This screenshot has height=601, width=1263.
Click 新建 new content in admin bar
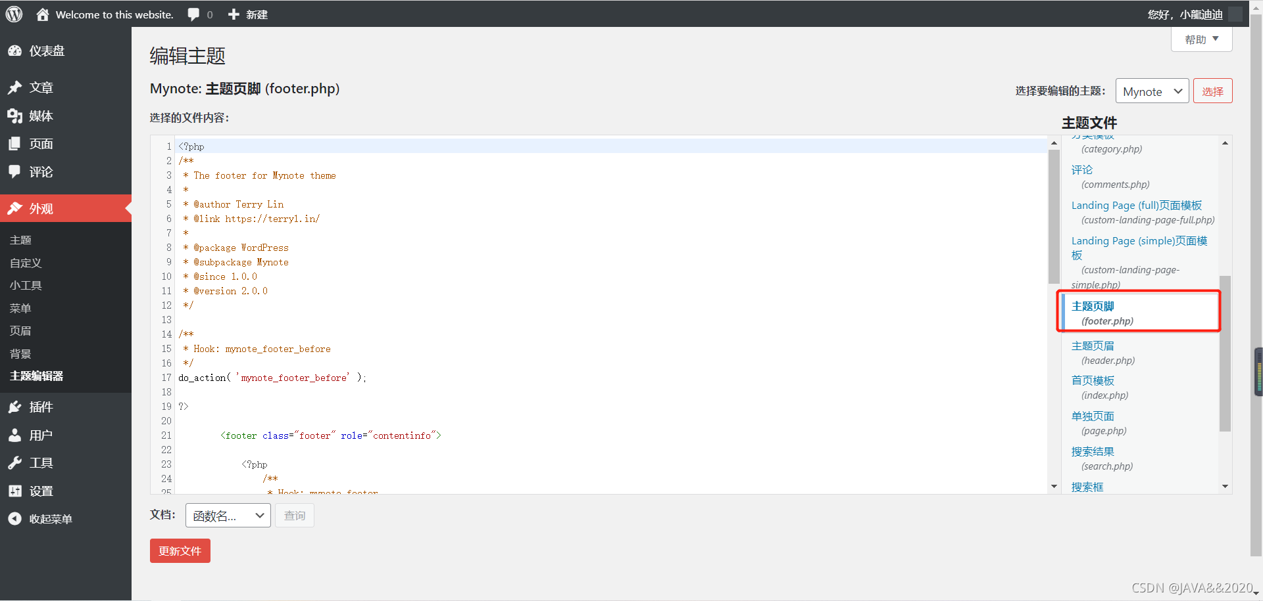click(257, 14)
